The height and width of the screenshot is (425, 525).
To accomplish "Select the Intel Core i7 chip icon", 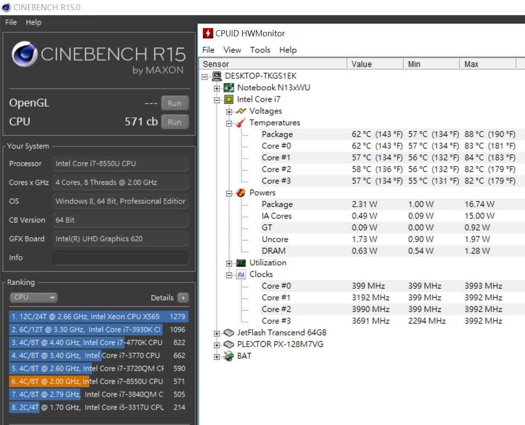I will coord(229,100).
